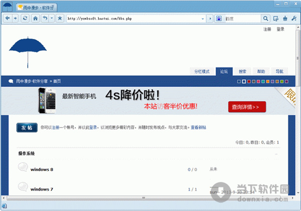The image size is (301, 211).
Task: Open the wrench settings icon
Action: tap(293, 19)
